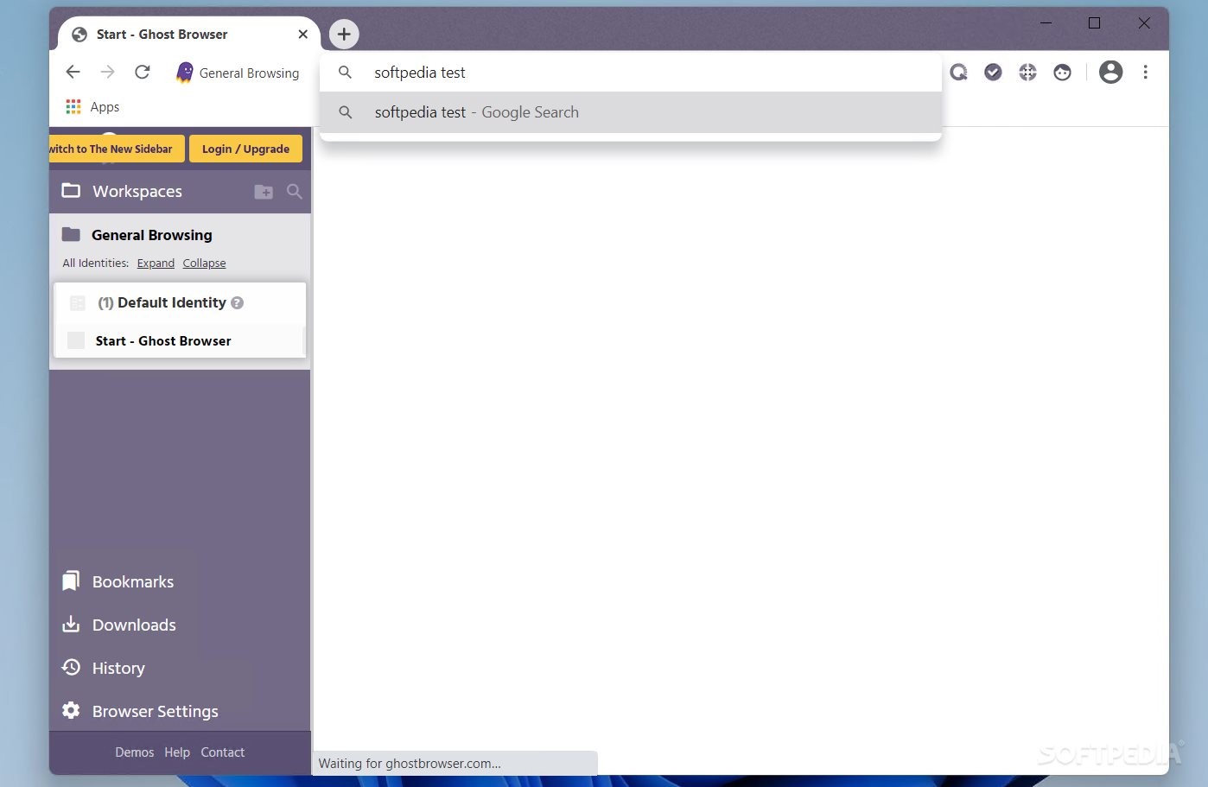Screen dimensions: 1208x787
Task: Click General Browsing label in toolbar
Action: (249, 73)
